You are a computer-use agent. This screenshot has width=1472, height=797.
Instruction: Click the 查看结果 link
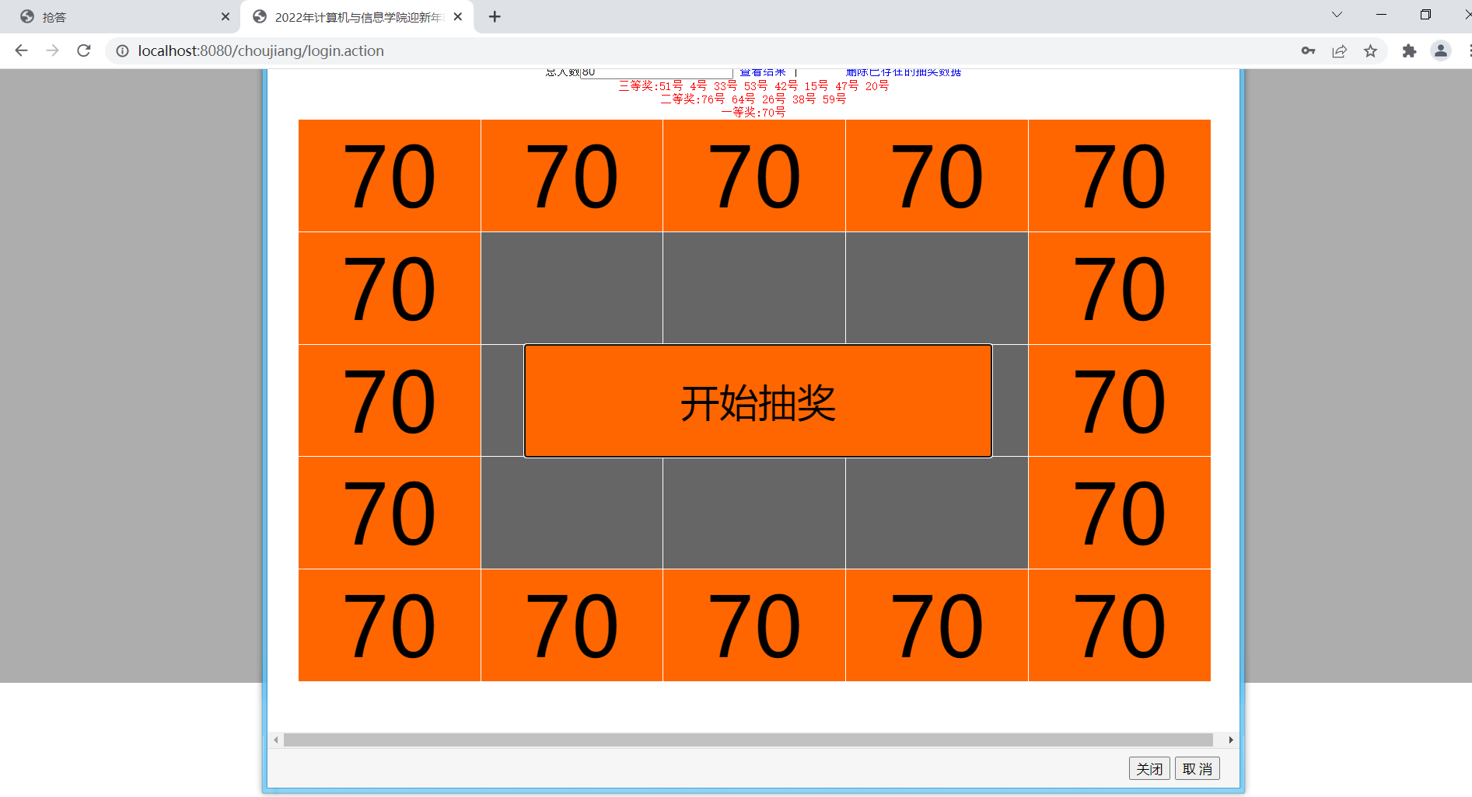point(763,72)
